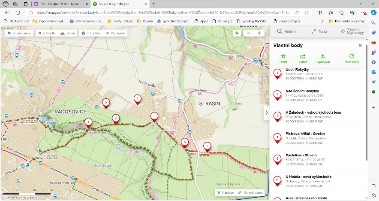The width and height of the screenshot is (379, 201).
Task: Open a new browser tab
Action: [x=154, y=4]
